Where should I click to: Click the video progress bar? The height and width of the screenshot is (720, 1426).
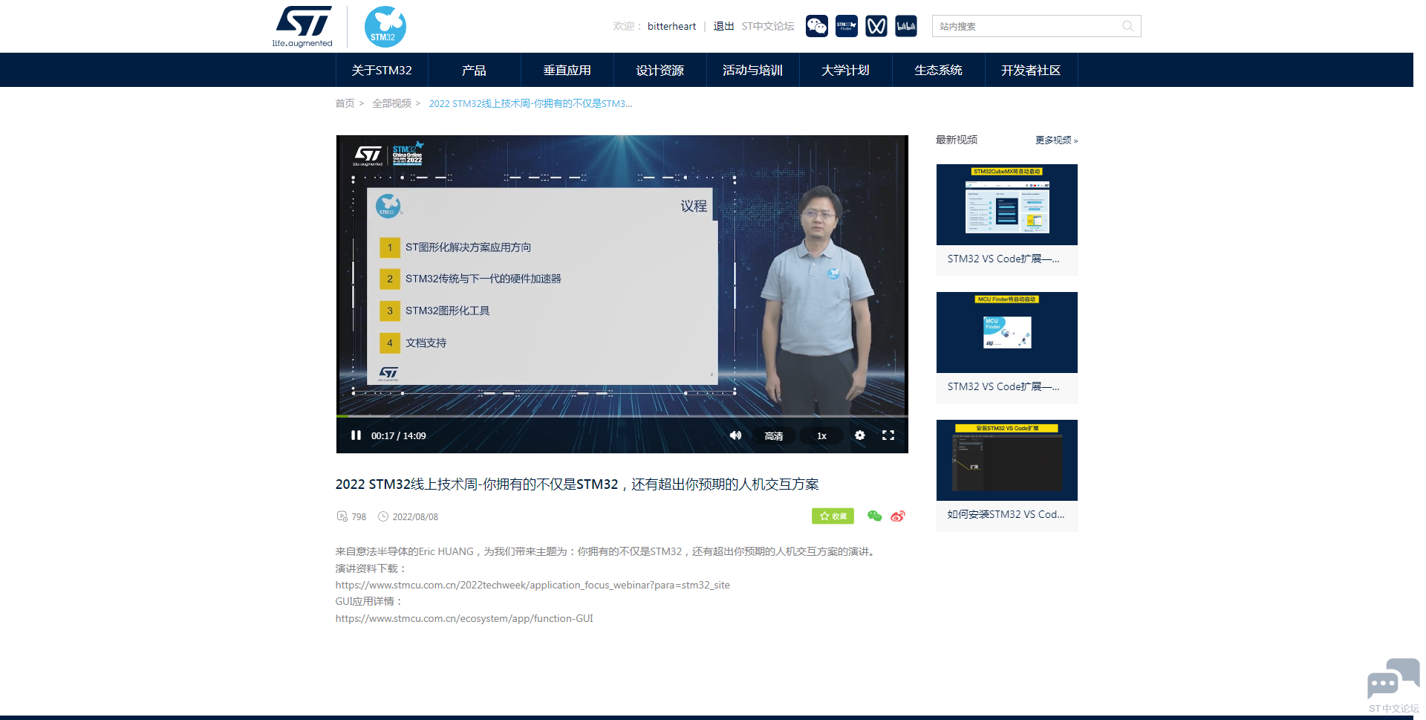click(622, 416)
